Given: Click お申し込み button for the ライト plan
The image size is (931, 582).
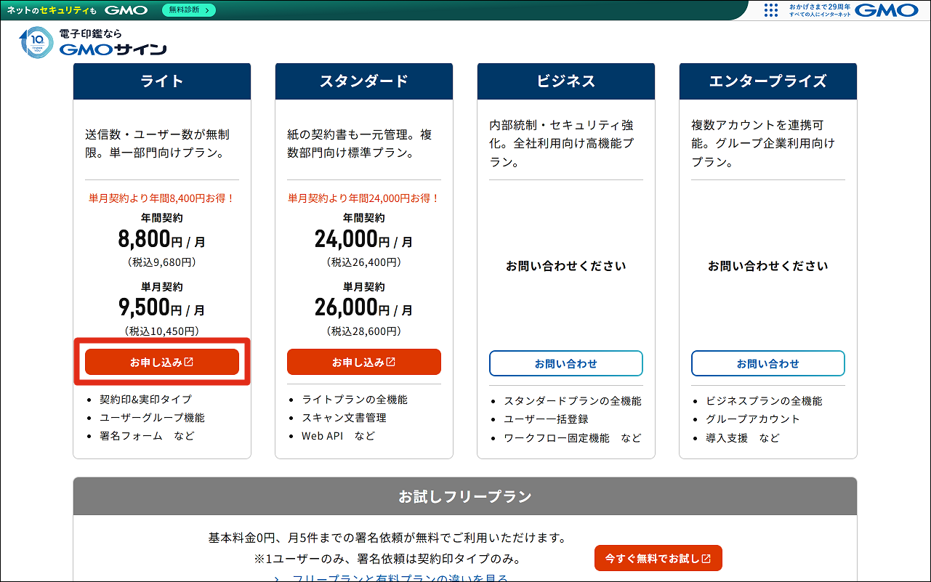Looking at the screenshot, I should [161, 360].
